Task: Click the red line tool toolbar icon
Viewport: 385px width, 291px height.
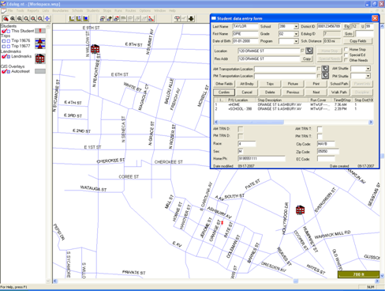Action: click(x=151, y=18)
